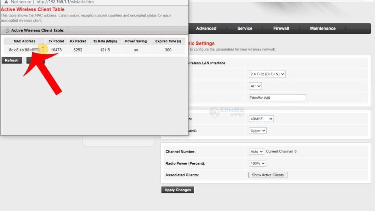Open the 100% radio power dropdown

(257, 164)
